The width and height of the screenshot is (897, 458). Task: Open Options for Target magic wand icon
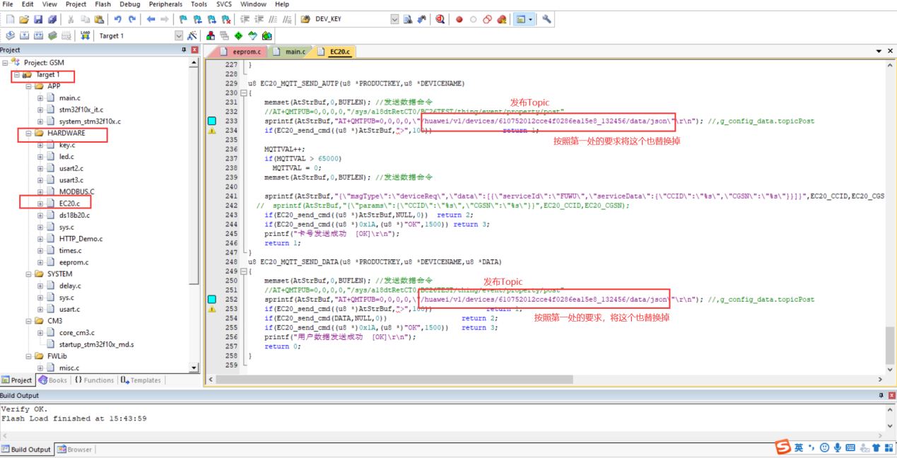(193, 35)
